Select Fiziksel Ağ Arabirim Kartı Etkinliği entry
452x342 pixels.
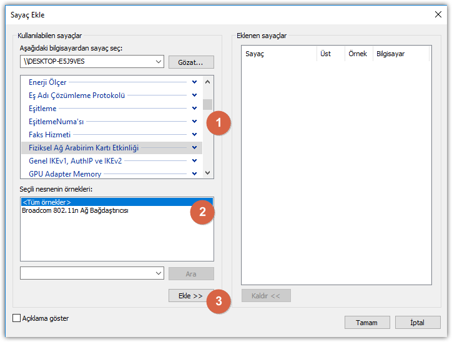(84, 148)
